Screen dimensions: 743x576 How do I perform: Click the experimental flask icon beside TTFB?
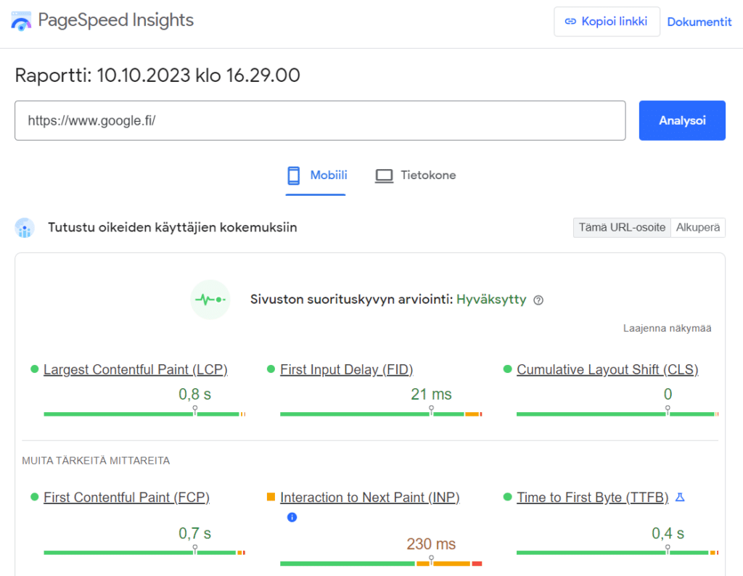pyautogui.click(x=680, y=497)
